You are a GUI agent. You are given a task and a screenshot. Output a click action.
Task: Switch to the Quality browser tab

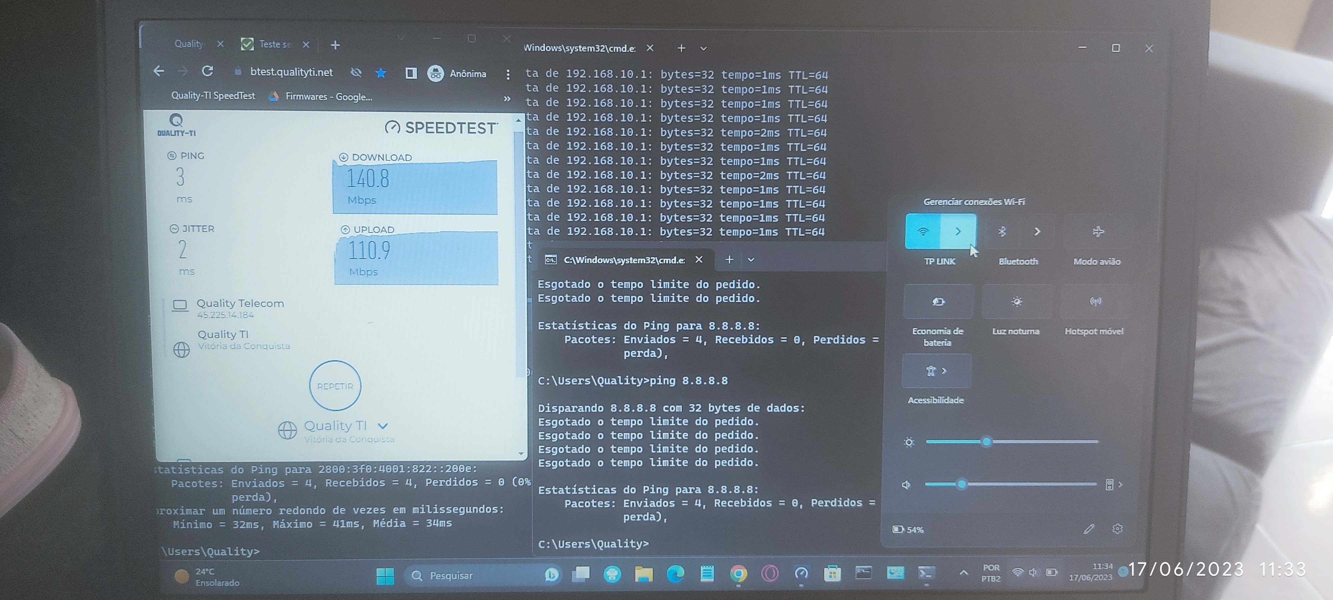[189, 44]
